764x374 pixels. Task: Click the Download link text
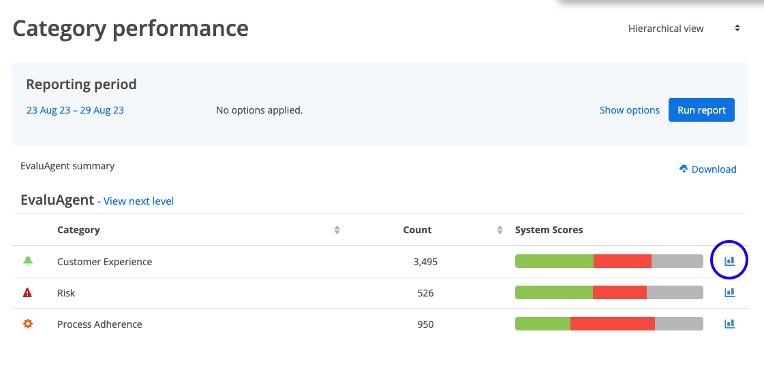coord(714,169)
